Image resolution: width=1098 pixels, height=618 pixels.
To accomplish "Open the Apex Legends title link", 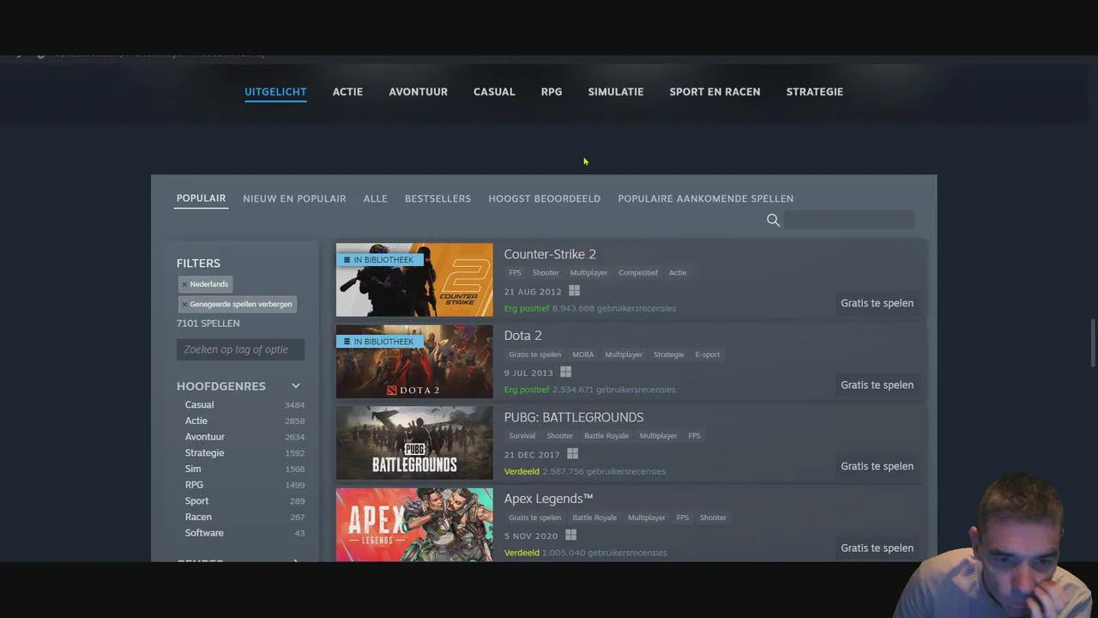I will tap(548, 499).
